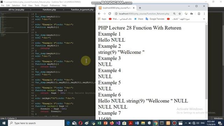Click the zoom magnifier icon in address bar
The image size is (224, 126).
[x=174, y=14]
